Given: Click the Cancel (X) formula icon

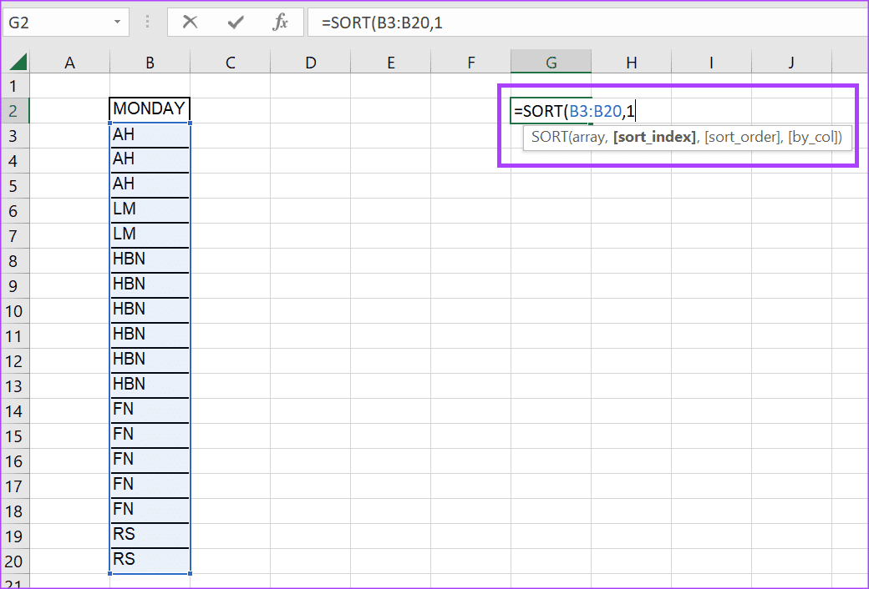Looking at the screenshot, I should tap(191, 23).
